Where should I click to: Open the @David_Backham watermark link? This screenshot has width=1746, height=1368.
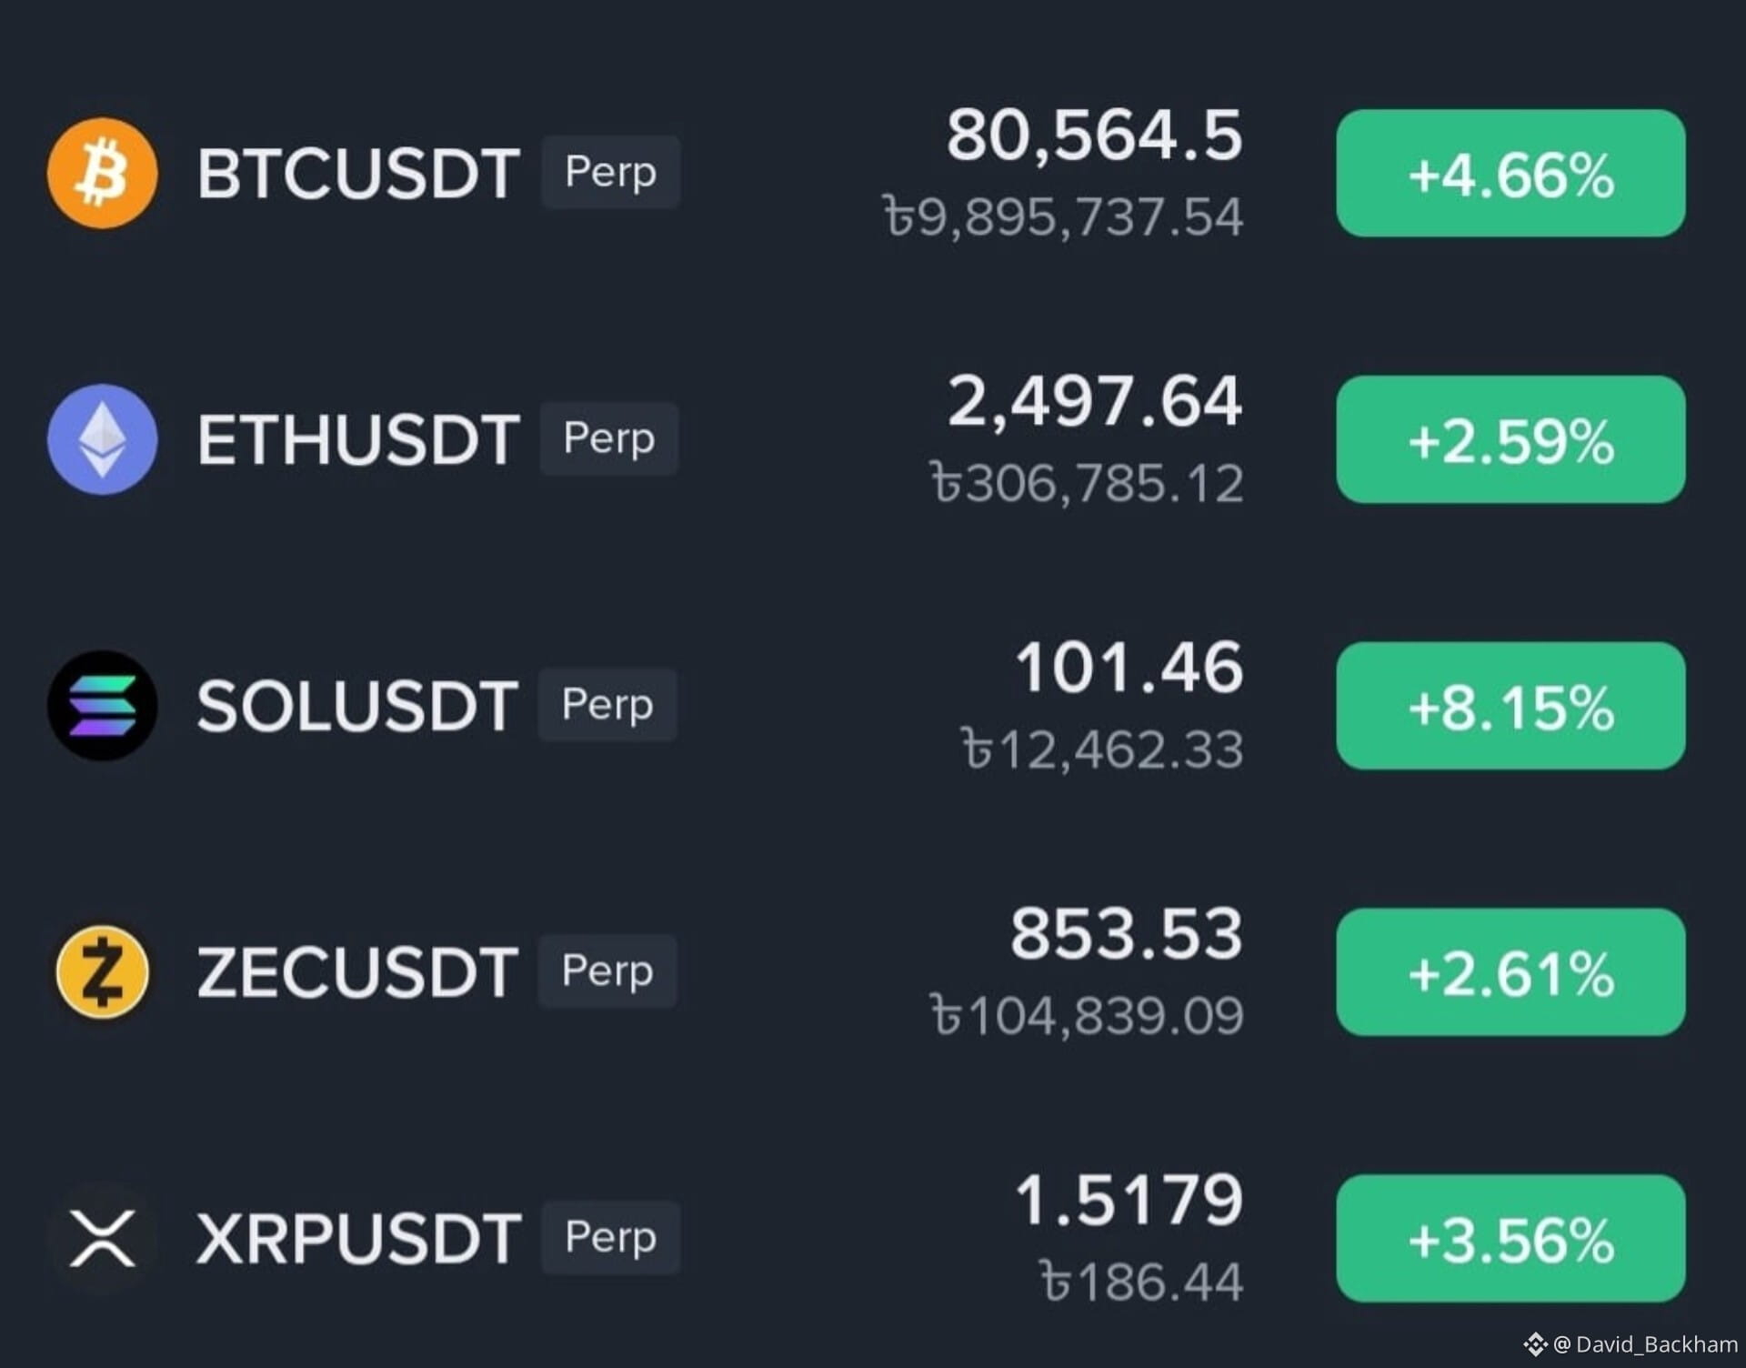1646,1344
